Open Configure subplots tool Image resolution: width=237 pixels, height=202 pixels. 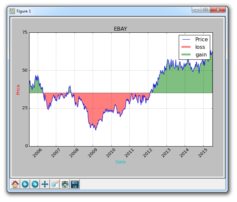click(65, 184)
